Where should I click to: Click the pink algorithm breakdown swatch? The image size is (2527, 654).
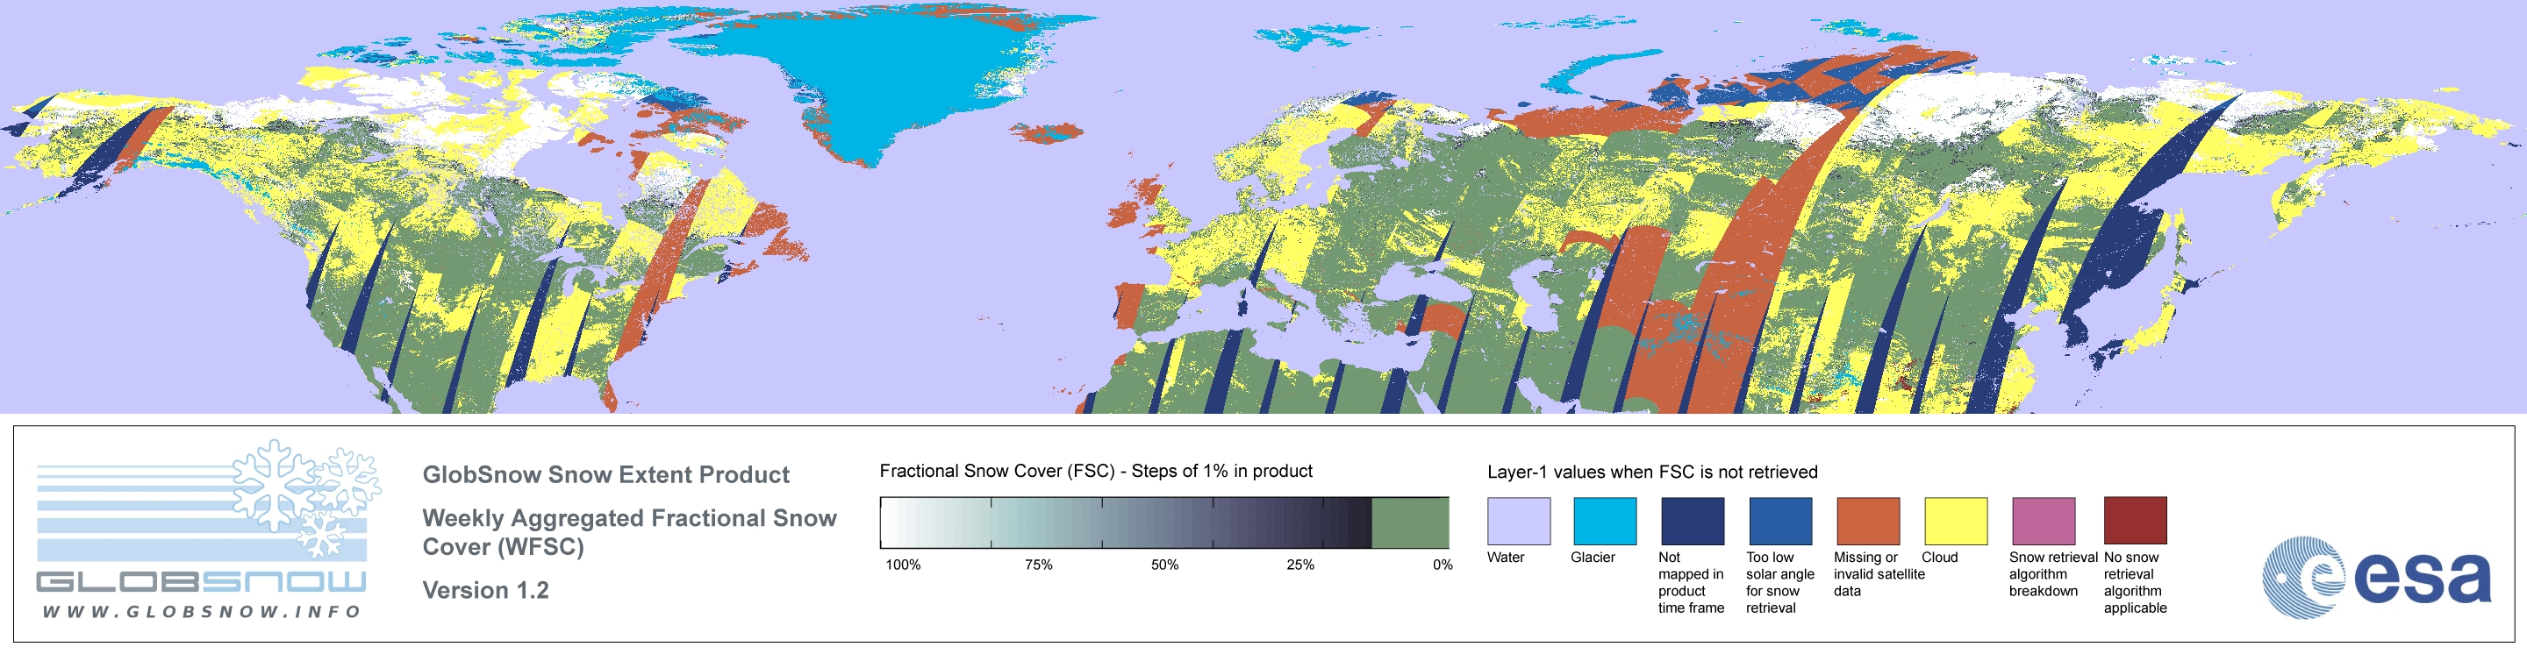(2044, 521)
